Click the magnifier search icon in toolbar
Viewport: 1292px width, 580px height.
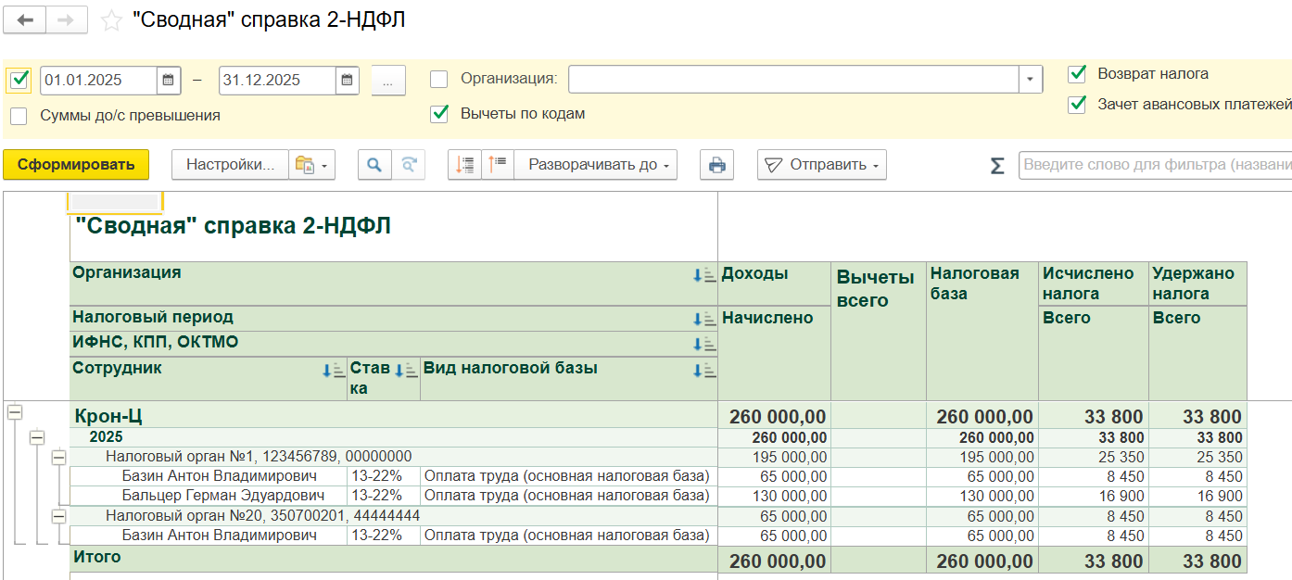[374, 165]
